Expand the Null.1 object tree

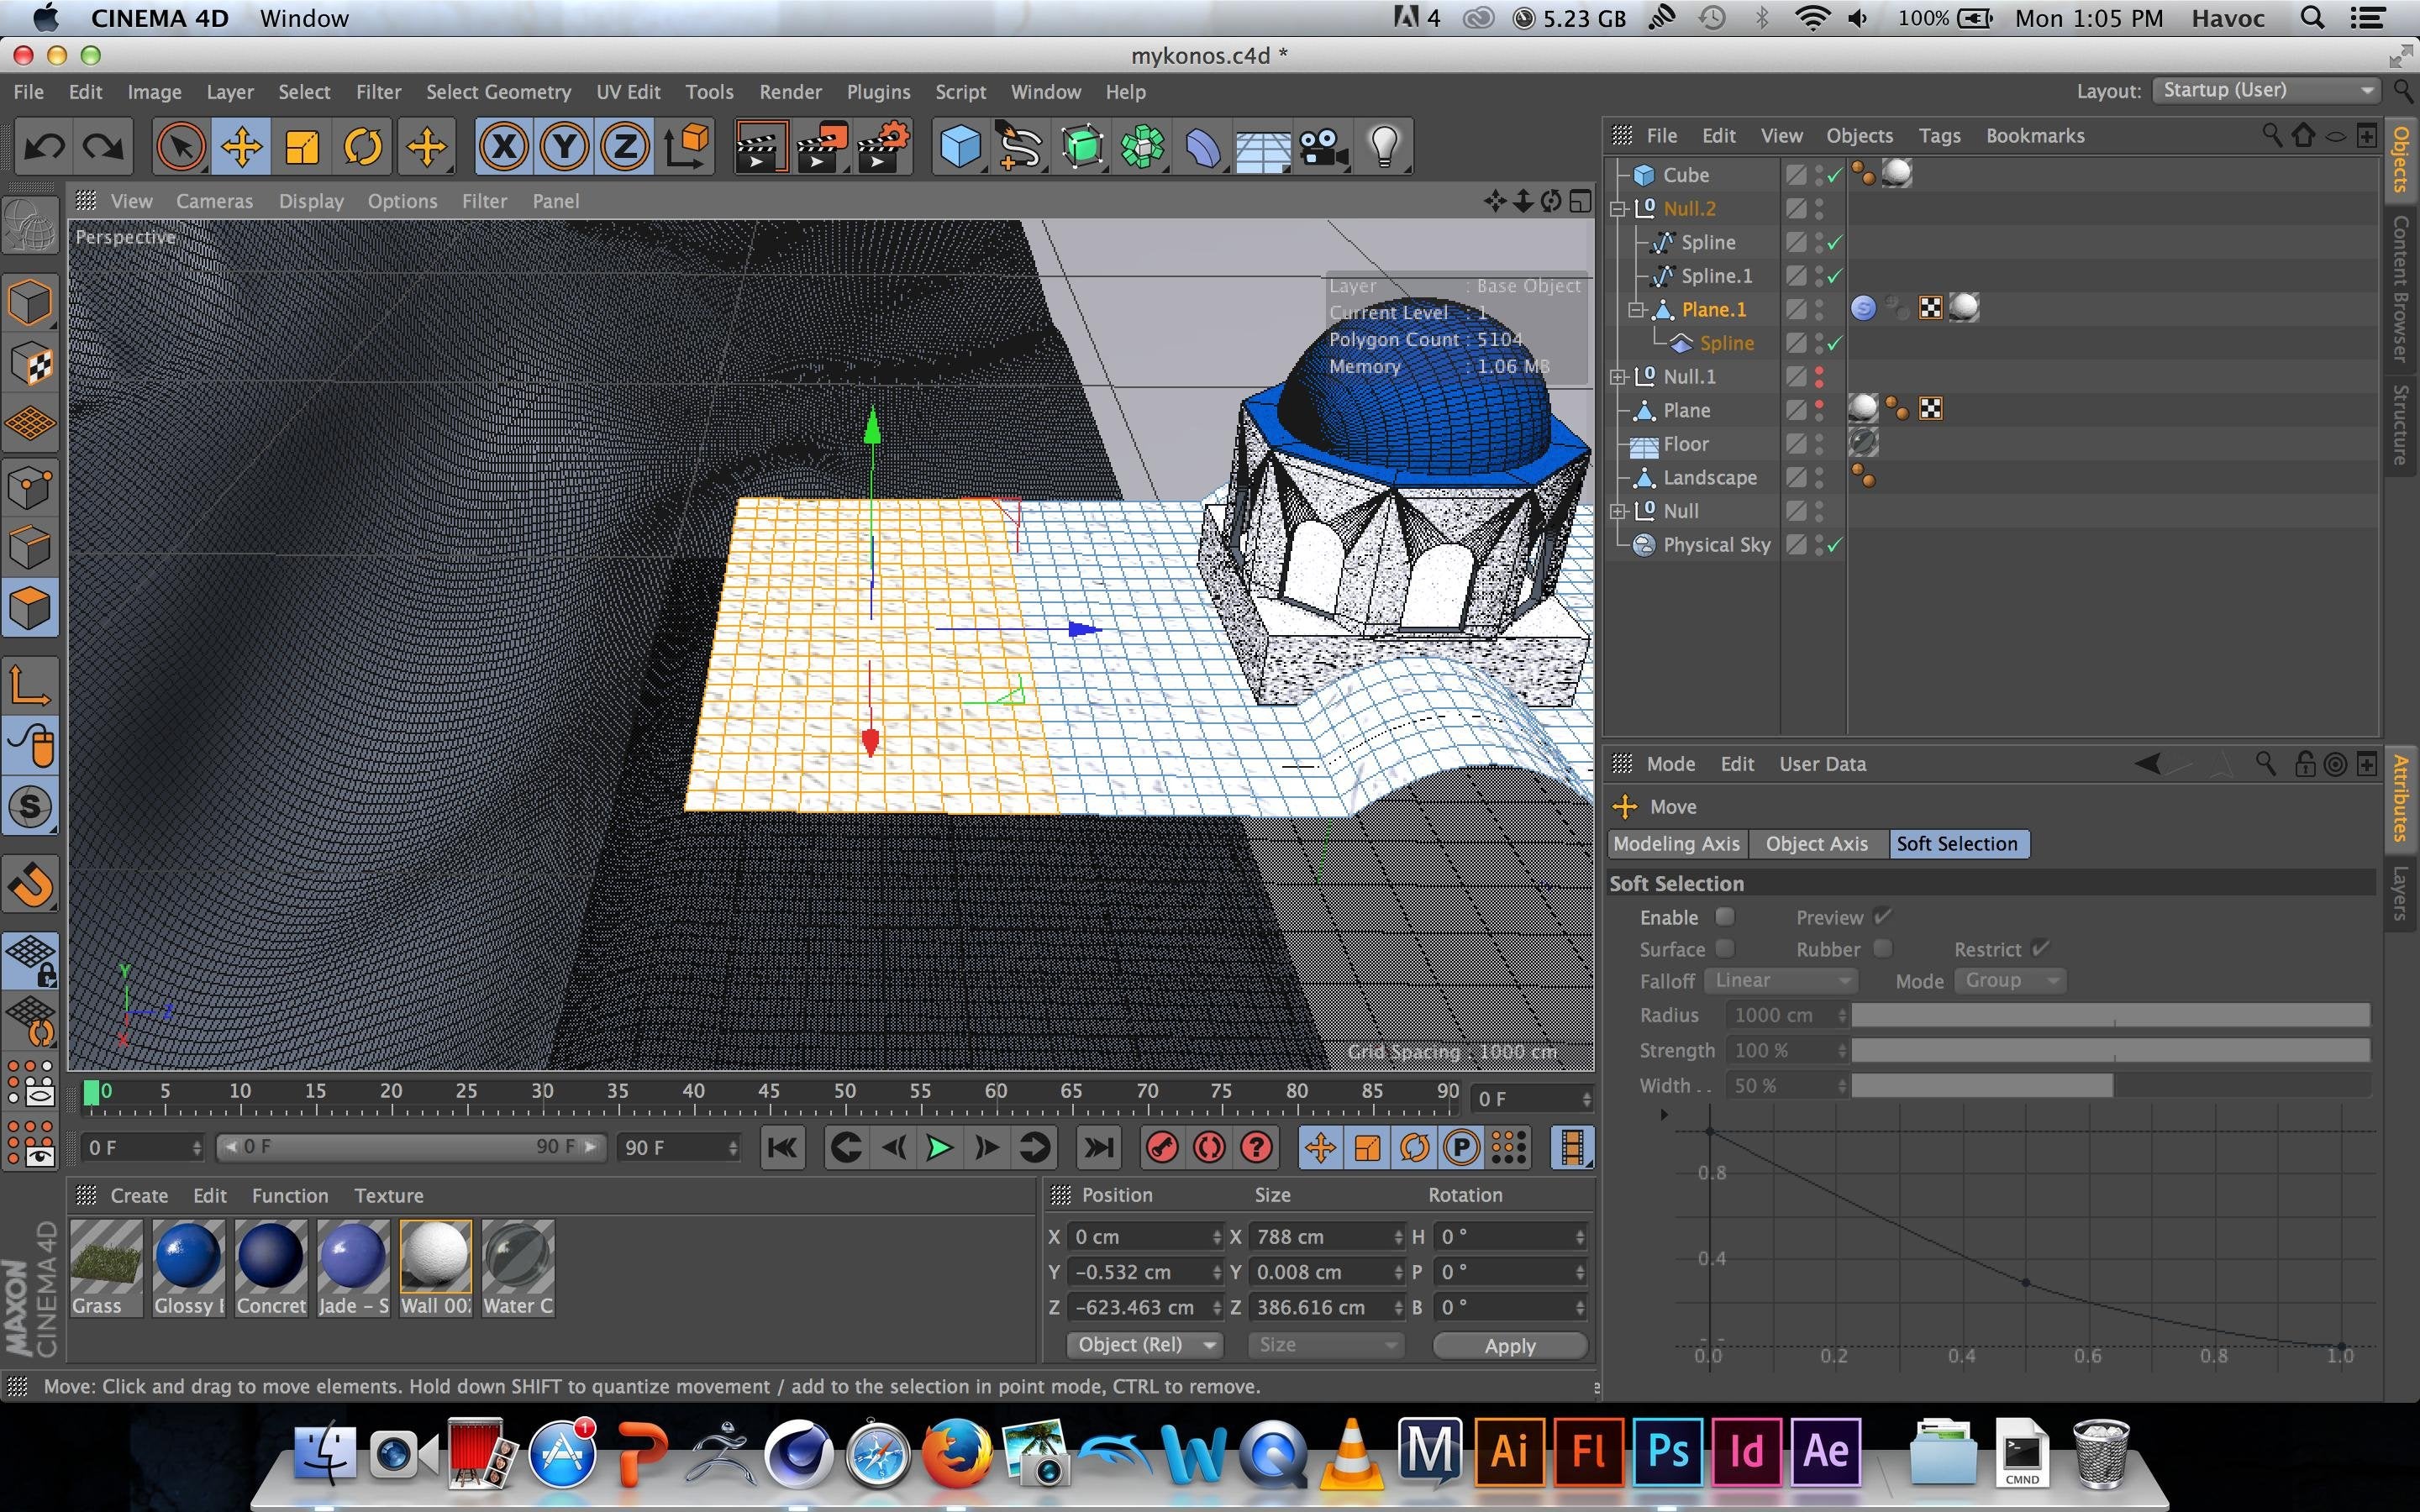pos(1617,377)
